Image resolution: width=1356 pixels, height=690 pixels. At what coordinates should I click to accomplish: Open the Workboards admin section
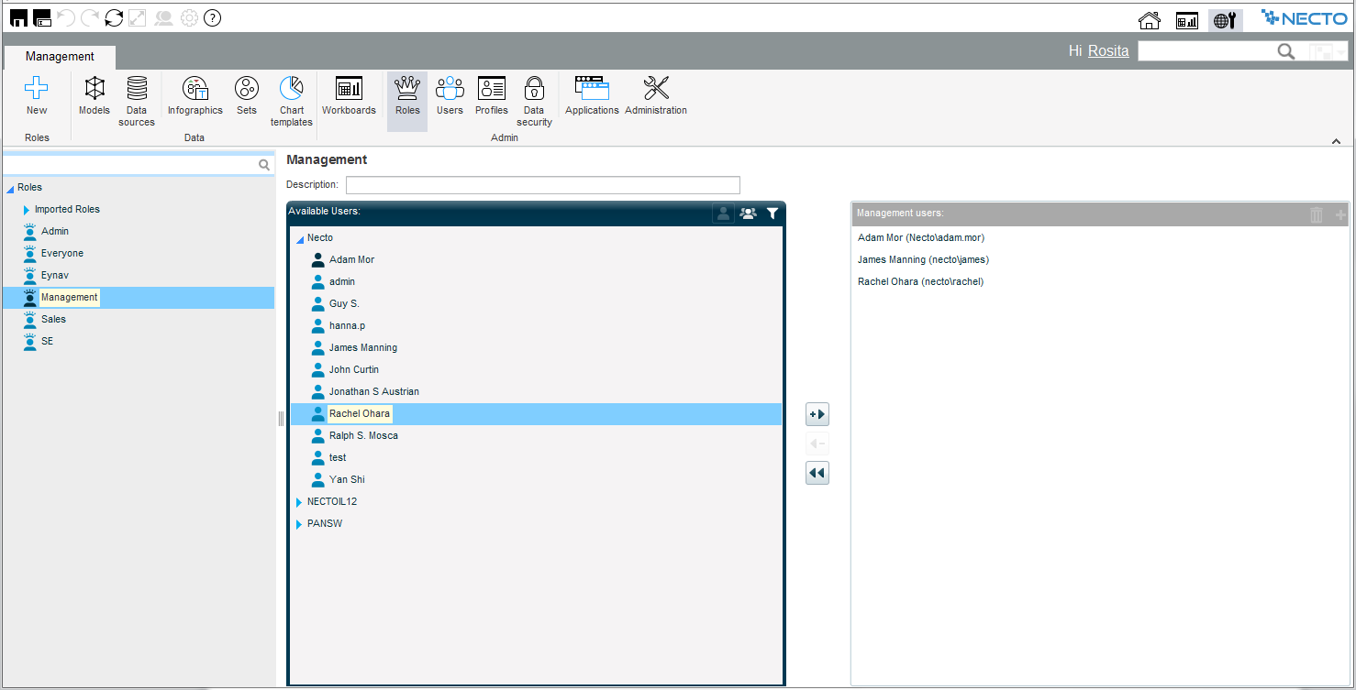349,95
